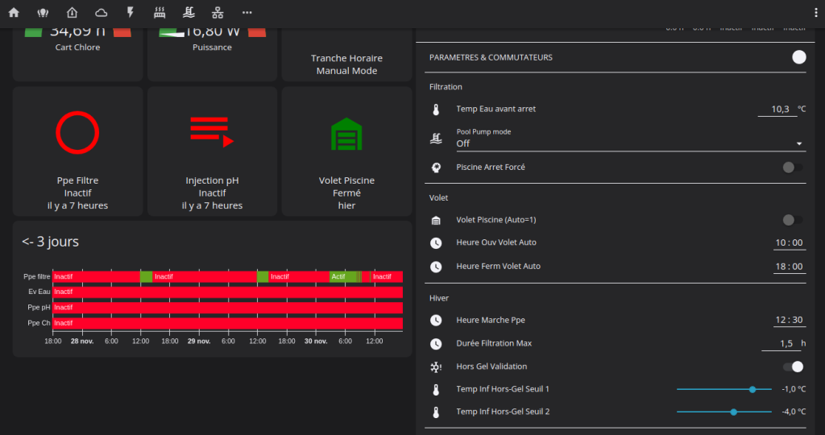Open the Puissance gauge card
Viewport: 825px width, 435px height.
coord(212,53)
